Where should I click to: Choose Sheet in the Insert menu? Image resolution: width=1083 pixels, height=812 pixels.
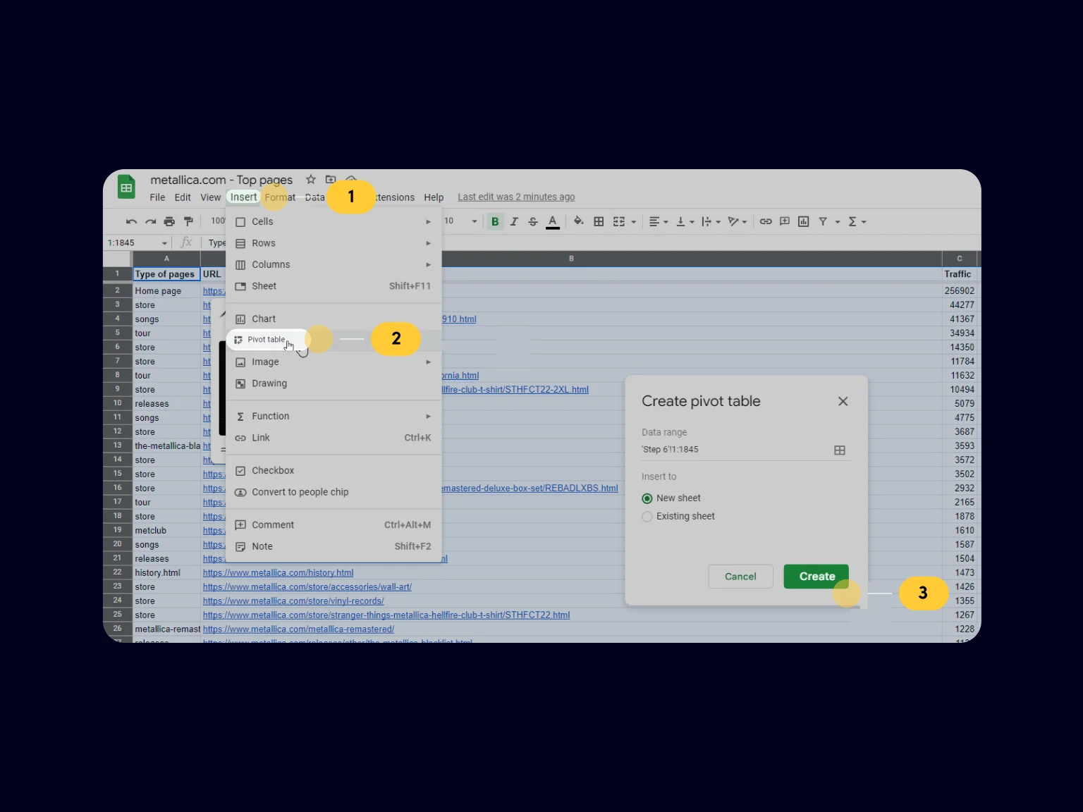click(x=334, y=286)
